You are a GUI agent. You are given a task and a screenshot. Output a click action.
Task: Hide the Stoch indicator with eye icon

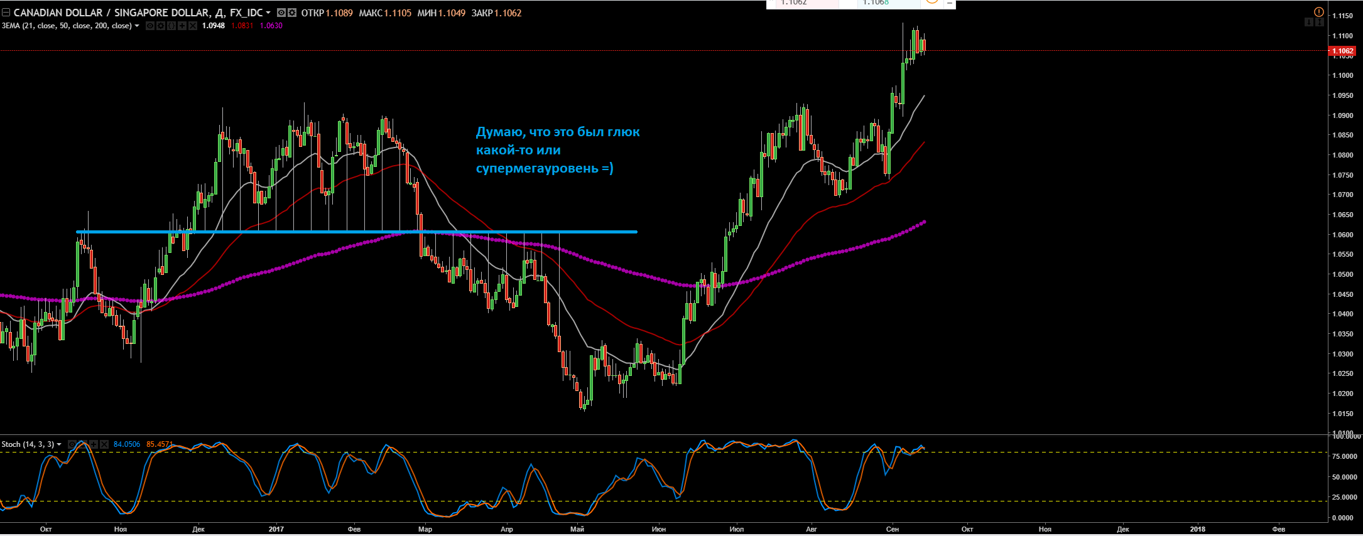coord(72,444)
